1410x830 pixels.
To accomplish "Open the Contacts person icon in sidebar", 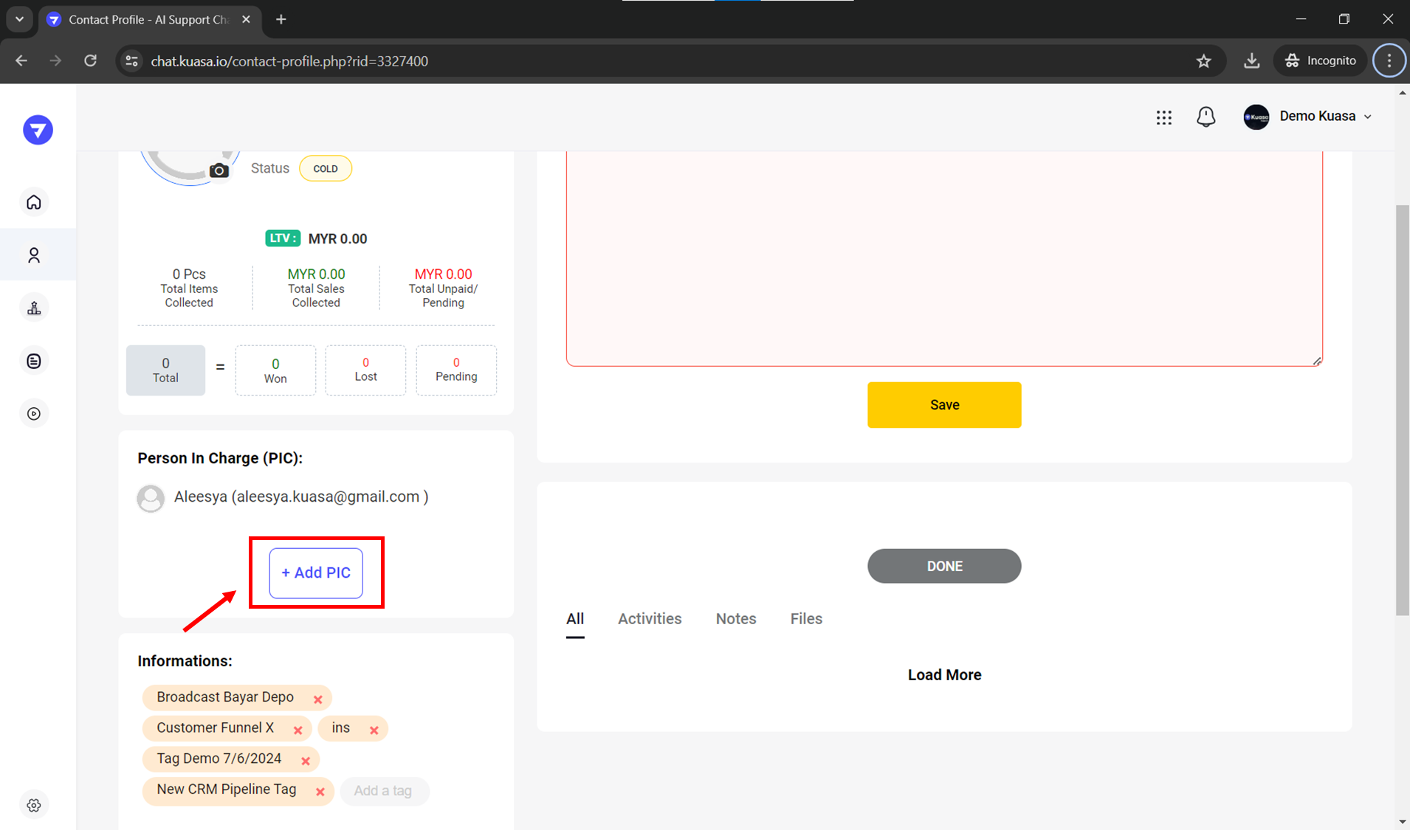I will click(x=34, y=255).
